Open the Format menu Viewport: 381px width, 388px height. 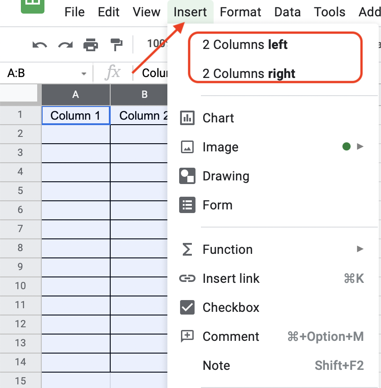click(240, 12)
